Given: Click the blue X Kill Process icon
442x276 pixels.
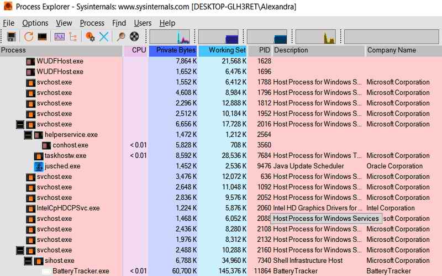Looking at the screenshot, I should 104,37.
